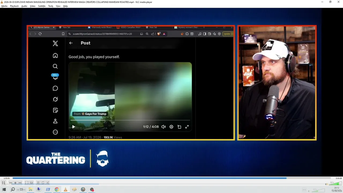
Task: Seek within the VLC progress bar
Action: tap(171, 178)
